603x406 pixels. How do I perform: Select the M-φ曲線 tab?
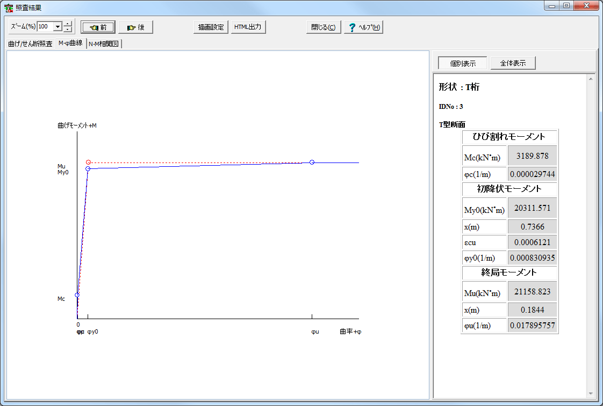point(70,43)
